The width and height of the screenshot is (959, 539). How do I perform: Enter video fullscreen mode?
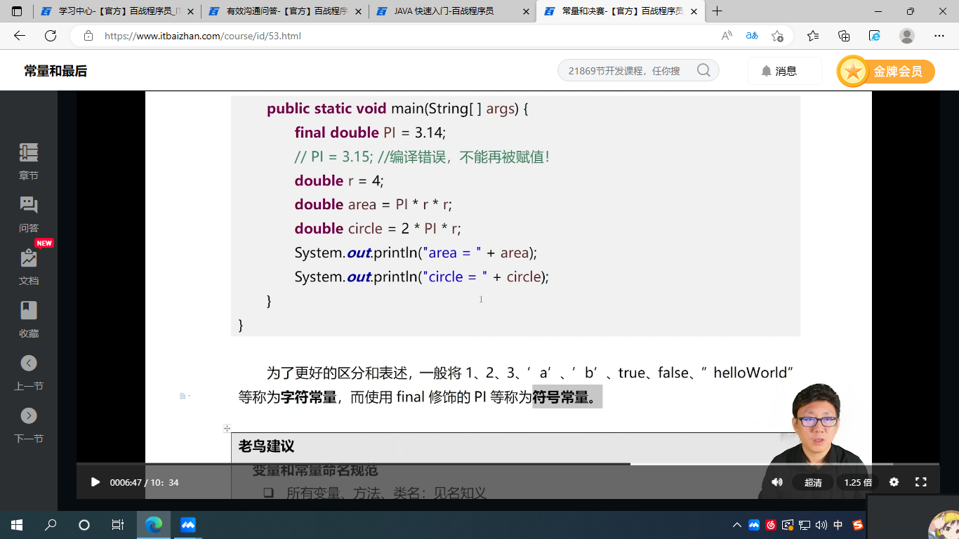(x=921, y=482)
